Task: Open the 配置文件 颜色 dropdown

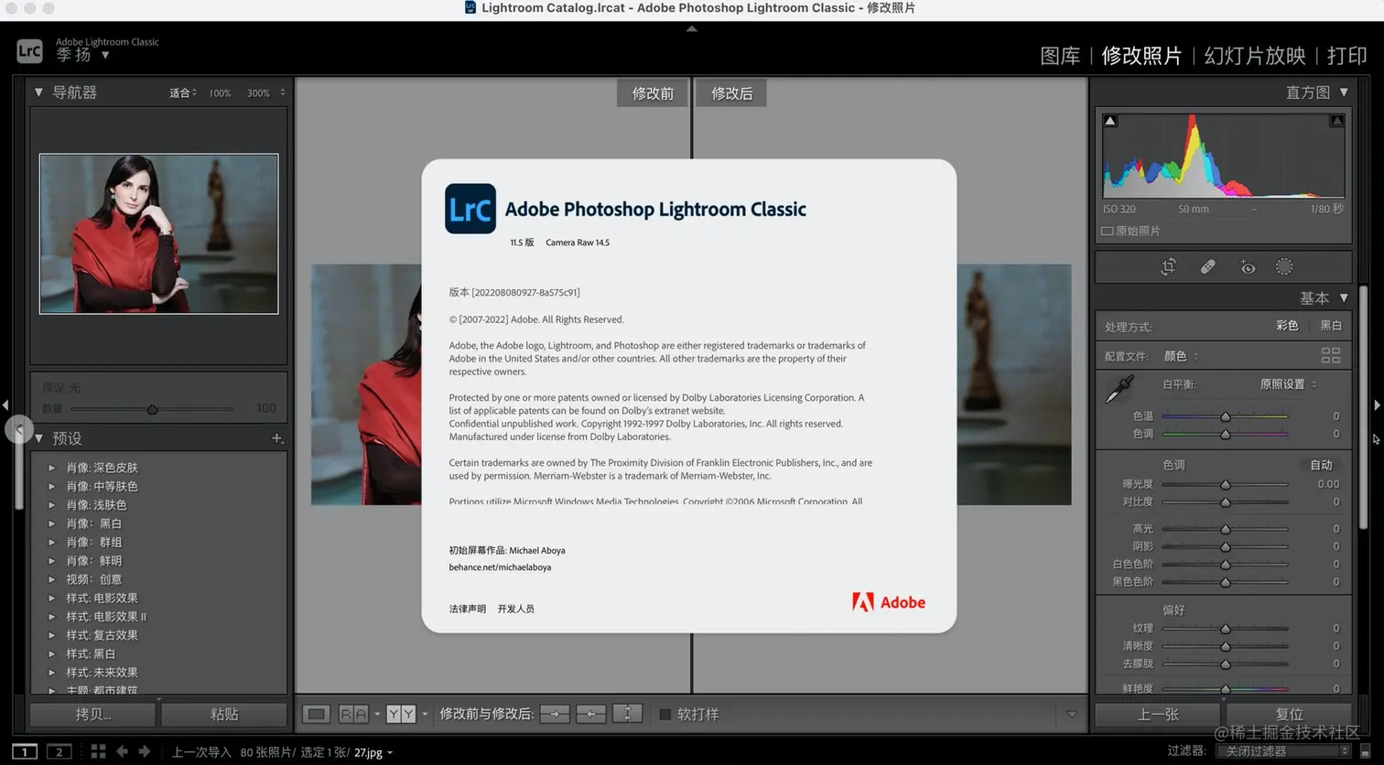Action: coord(1181,356)
